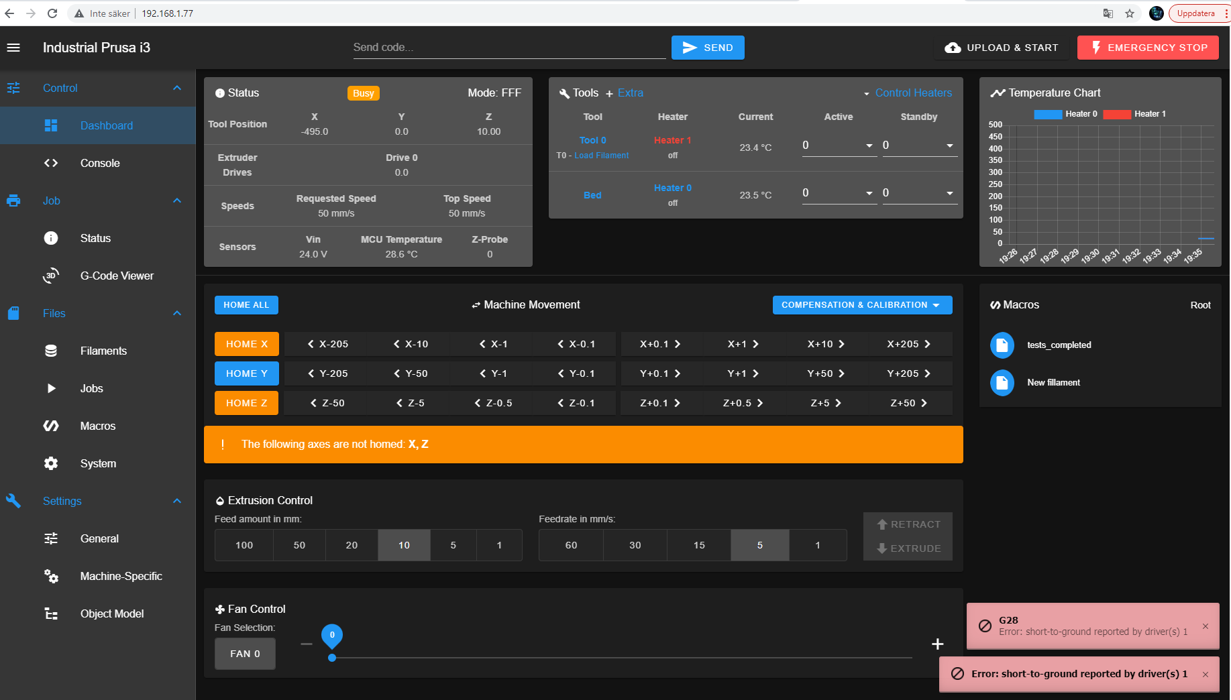
Task: Select feedrate 30 mm/s
Action: click(x=635, y=545)
